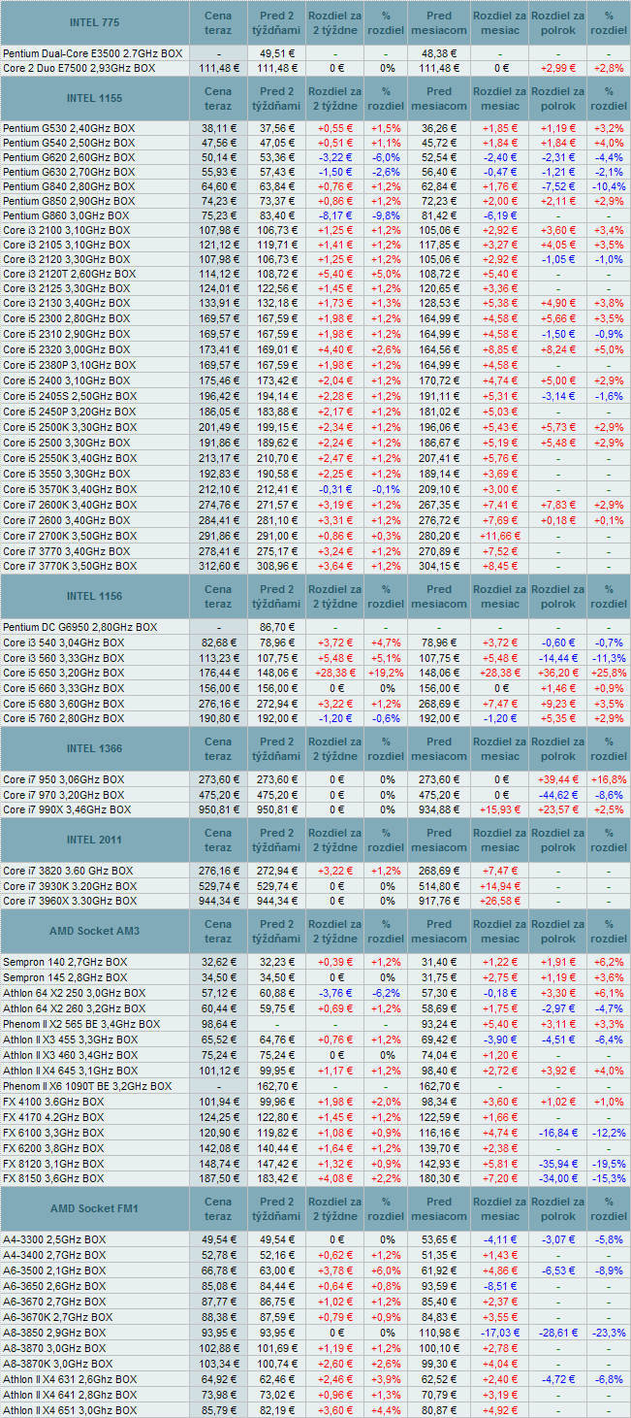Click the INTEL 1366 section header
The width and height of the screenshot is (631, 1418).
click(95, 749)
